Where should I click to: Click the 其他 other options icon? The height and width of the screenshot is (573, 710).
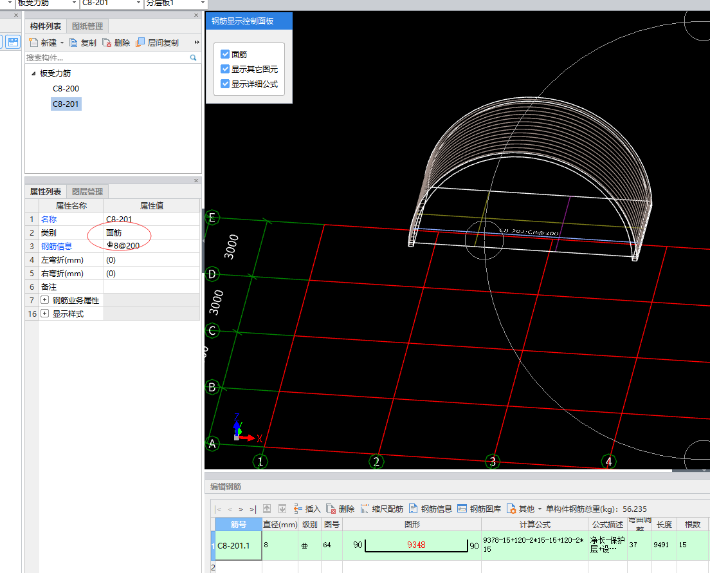click(511, 509)
